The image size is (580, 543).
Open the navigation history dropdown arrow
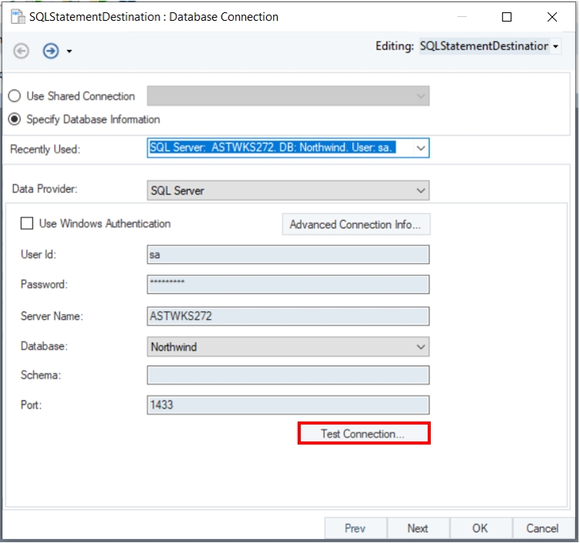click(x=69, y=52)
